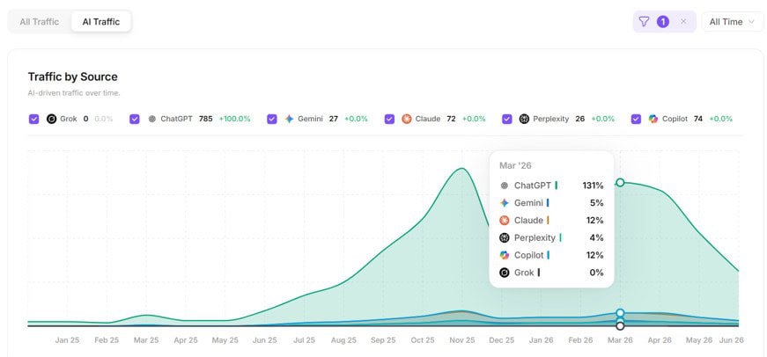Screen dimensions: 767x357
Task: Click the ChatGPT +100.0% change value
Action: tap(234, 119)
